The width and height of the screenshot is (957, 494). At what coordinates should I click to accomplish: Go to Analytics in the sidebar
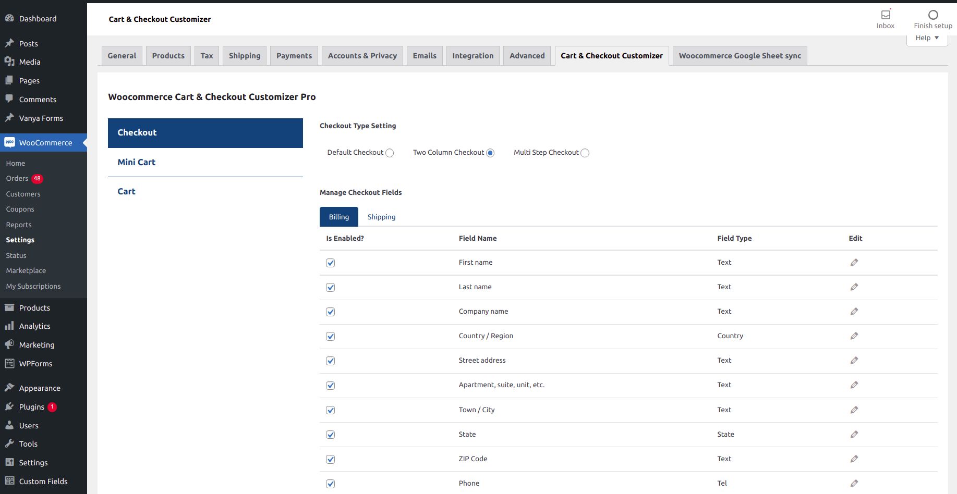34,326
